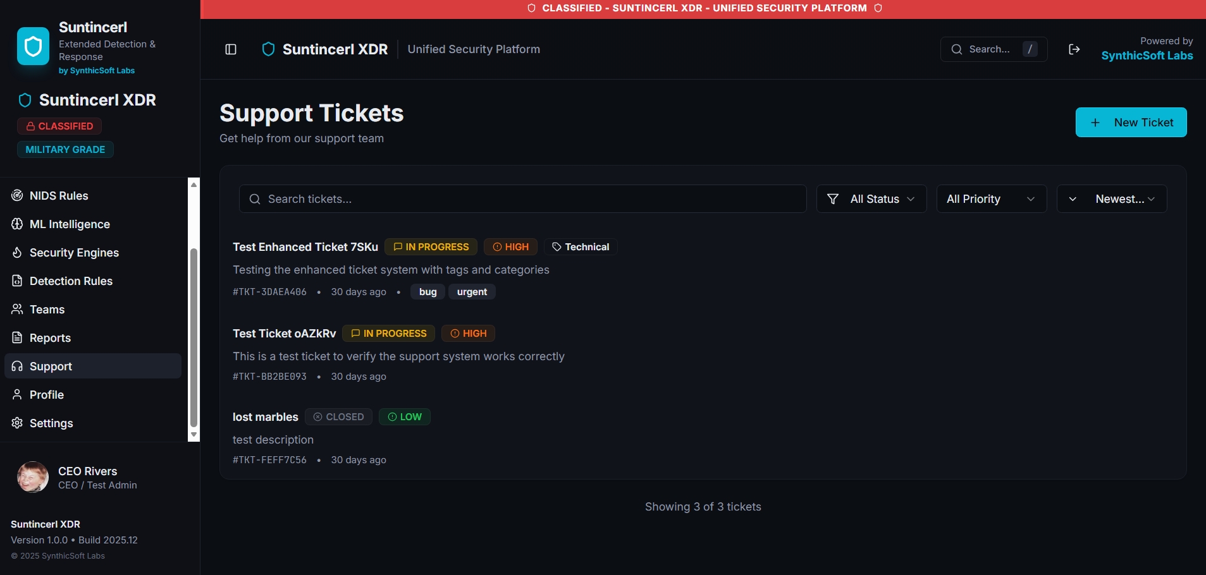Click the ML Intelligence brain icon
This screenshot has width=1206, height=575.
click(17, 224)
